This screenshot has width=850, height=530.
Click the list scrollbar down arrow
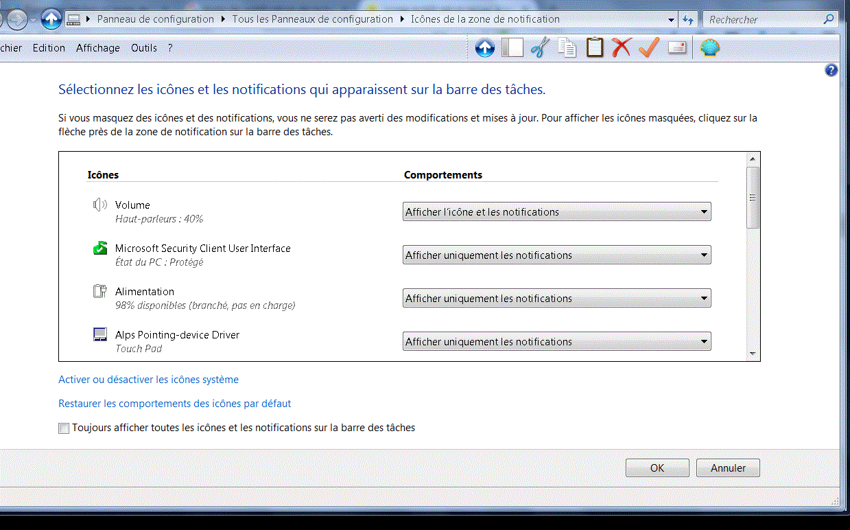click(753, 354)
